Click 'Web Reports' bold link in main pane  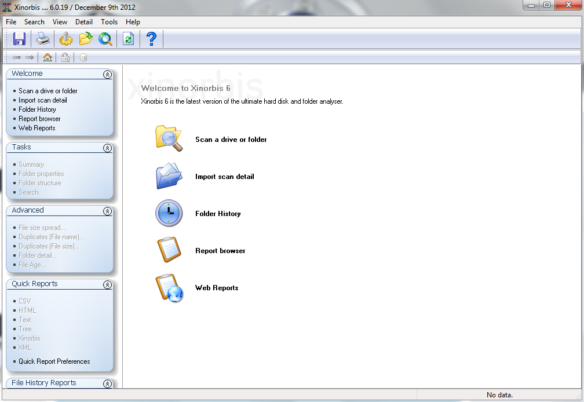217,288
